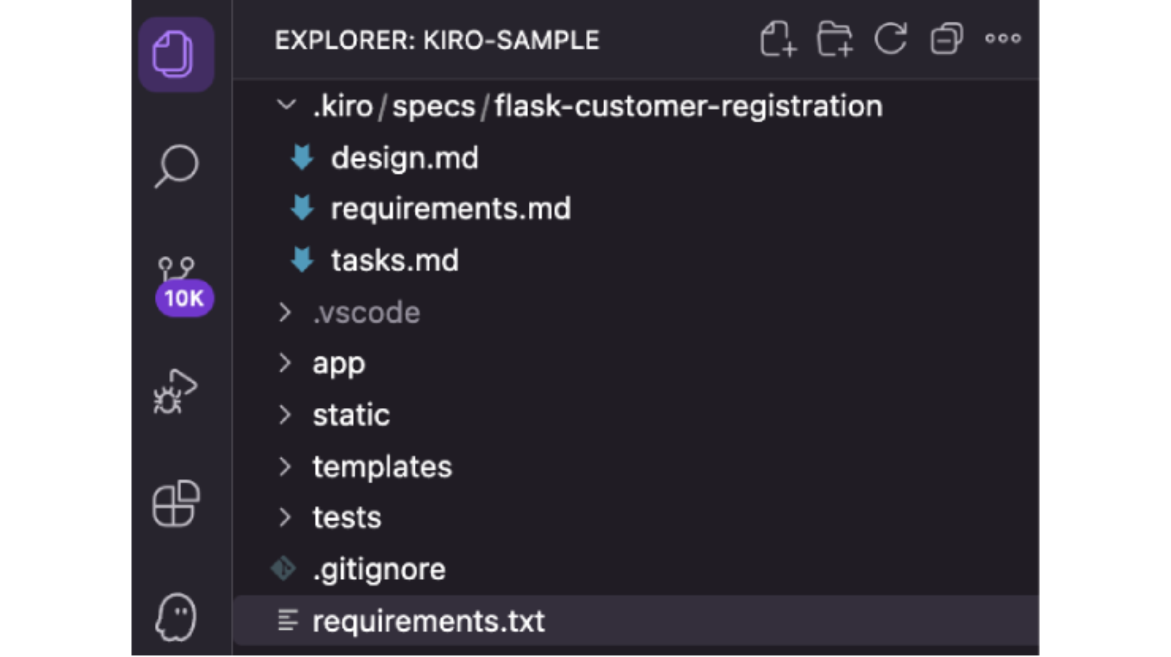The image size is (1171, 657).
Task: Select the requirements.txt file
Action: click(x=428, y=621)
